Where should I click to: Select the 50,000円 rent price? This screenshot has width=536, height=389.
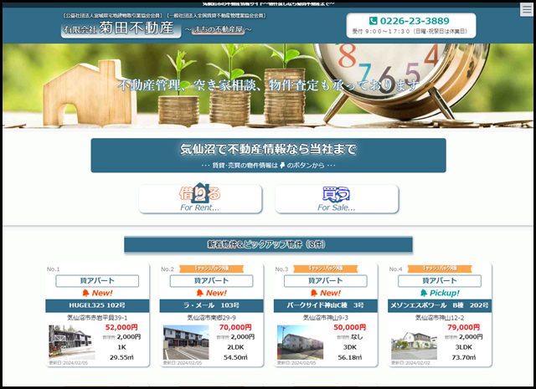[x=350, y=327]
